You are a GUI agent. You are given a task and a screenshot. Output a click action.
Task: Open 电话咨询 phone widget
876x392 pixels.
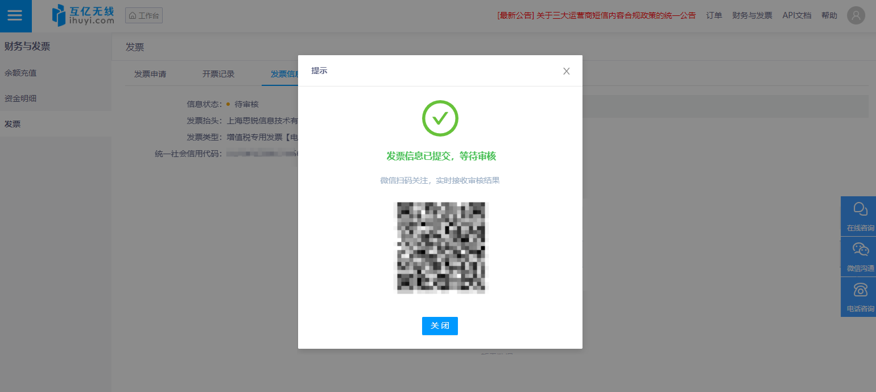(859, 297)
